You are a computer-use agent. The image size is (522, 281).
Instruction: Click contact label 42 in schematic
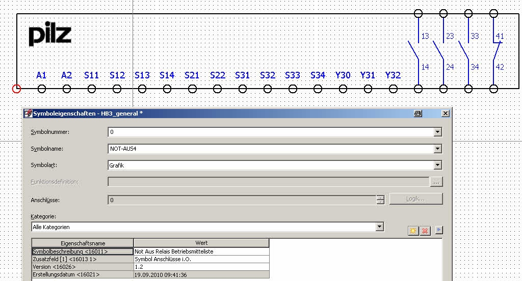point(500,67)
